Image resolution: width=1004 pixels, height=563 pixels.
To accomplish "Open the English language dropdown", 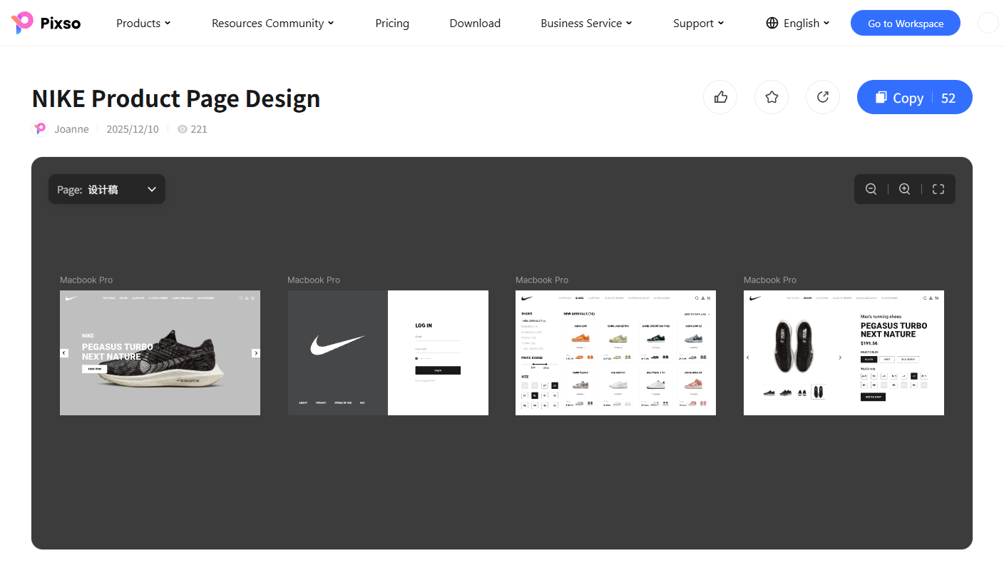I will [x=798, y=23].
